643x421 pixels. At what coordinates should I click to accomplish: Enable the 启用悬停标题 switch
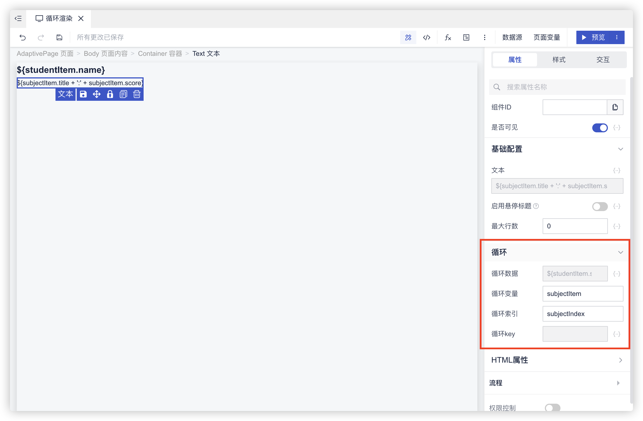tap(600, 207)
